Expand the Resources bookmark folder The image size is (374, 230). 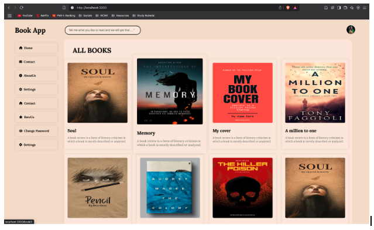(x=120, y=15)
